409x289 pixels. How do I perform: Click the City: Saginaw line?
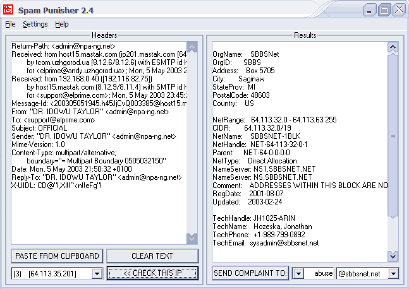pos(238,79)
